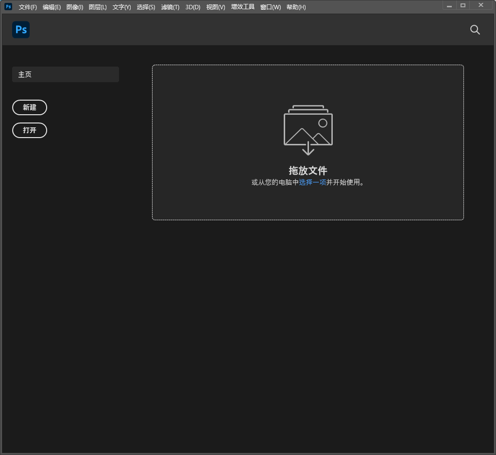Open the 增效工具 menu

(242, 7)
